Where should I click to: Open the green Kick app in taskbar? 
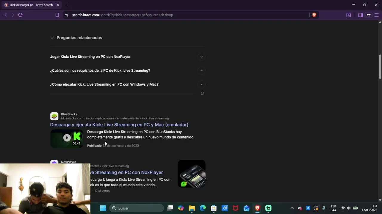click(268, 208)
